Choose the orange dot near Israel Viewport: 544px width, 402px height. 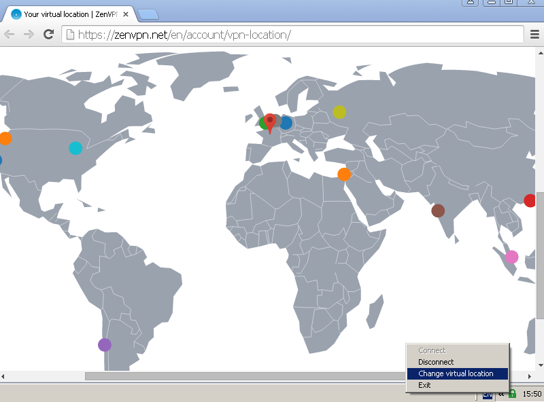click(344, 175)
